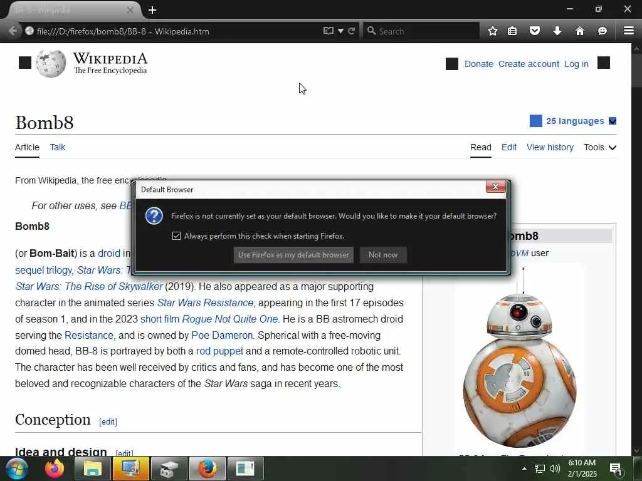The height and width of the screenshot is (481, 642).
Task: Open the Rogue Not Quite One link
Action: [229, 319]
